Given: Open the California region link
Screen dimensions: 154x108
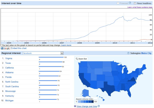Looking at the screenshot, I should 9,68.
